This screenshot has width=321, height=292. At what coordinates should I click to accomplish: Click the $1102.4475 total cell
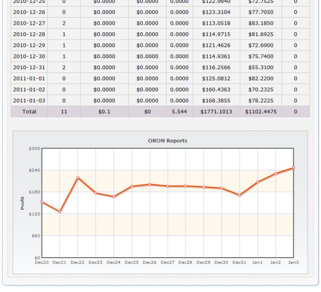tap(261, 111)
